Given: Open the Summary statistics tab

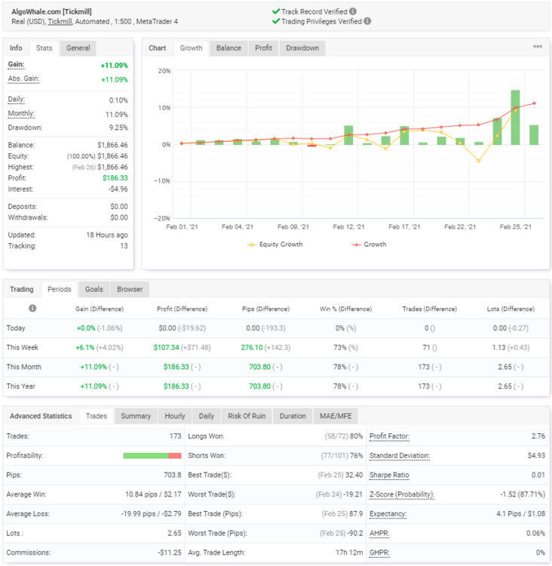Looking at the screenshot, I should tap(136, 416).
